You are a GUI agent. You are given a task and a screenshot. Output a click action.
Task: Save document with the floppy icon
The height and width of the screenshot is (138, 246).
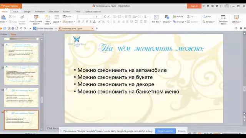(5, 28)
